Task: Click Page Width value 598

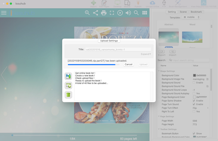Action: tap(195, 121)
